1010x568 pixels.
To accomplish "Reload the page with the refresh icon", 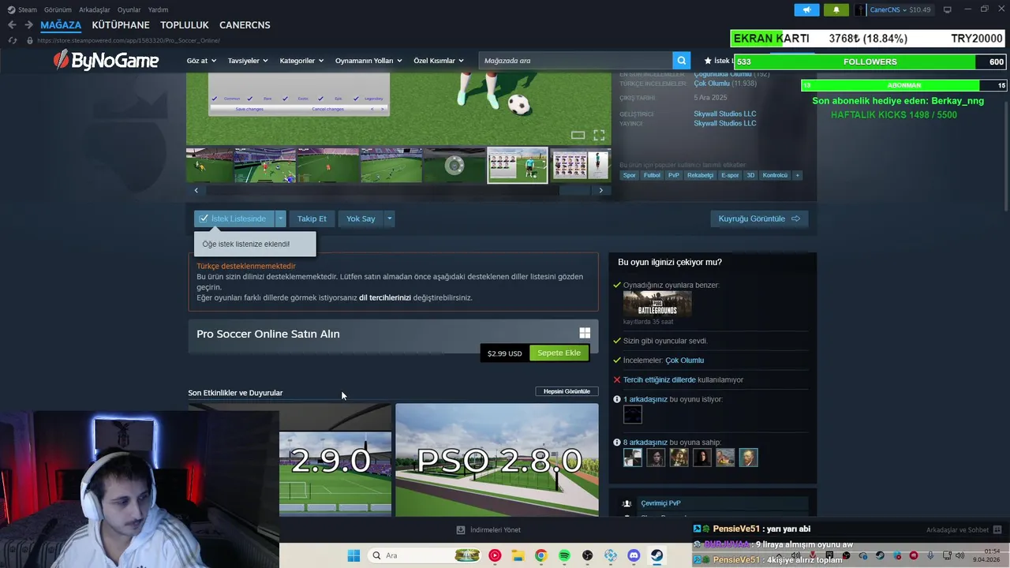I will (12, 40).
